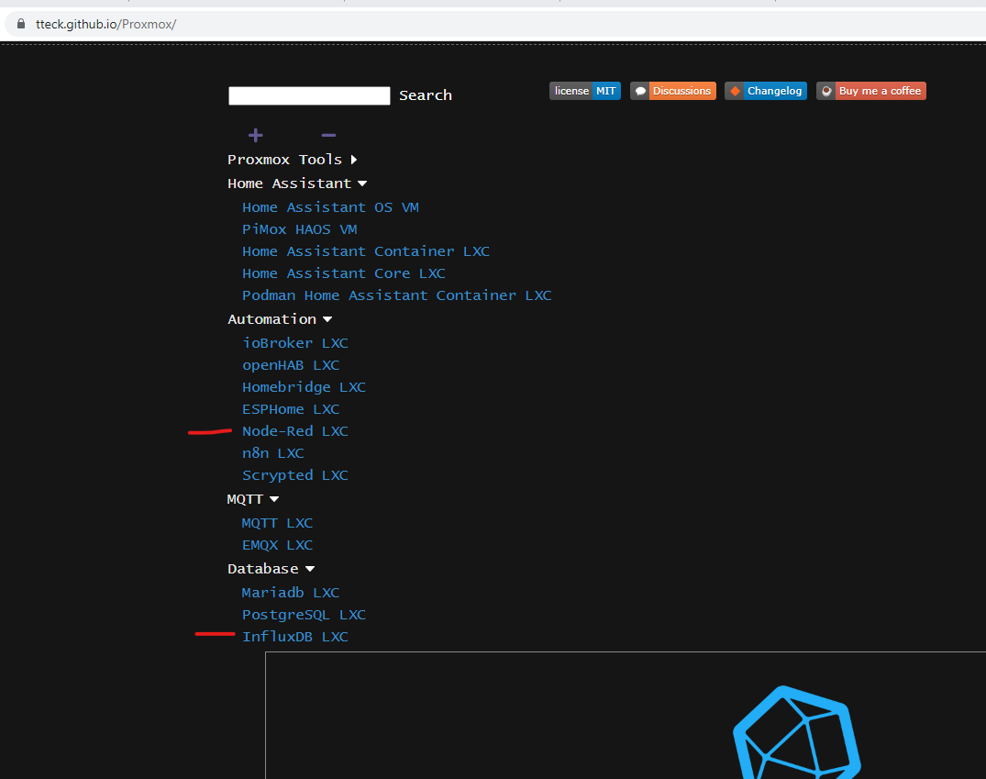
Task: Open Homebridge LXC link
Action: [x=305, y=387]
